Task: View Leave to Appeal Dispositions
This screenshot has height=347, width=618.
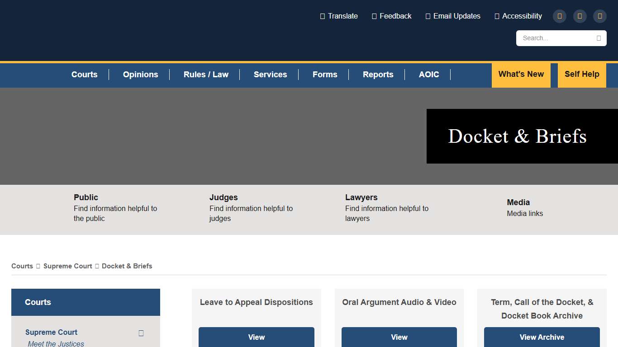Action: (256, 337)
